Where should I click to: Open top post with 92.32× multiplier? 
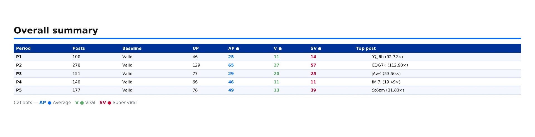tap(387, 57)
